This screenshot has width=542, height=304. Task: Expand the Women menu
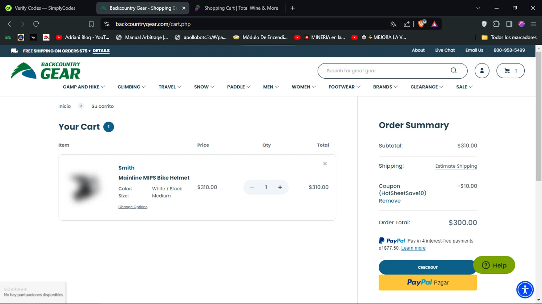point(304,87)
